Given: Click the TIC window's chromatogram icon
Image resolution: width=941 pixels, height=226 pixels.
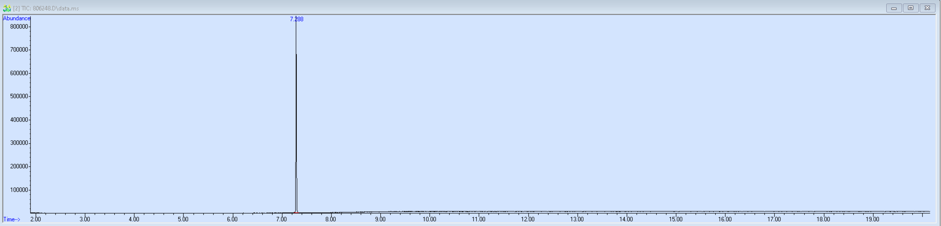Looking at the screenshot, I should click(x=7, y=8).
